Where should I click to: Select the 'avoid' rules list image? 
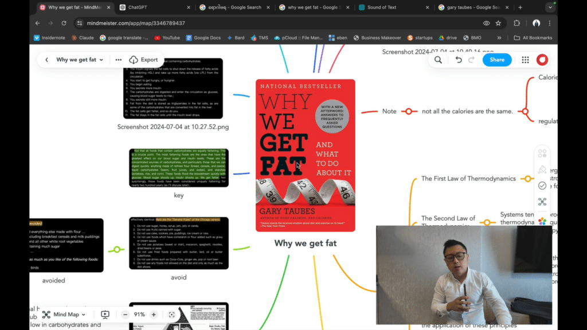(179, 243)
